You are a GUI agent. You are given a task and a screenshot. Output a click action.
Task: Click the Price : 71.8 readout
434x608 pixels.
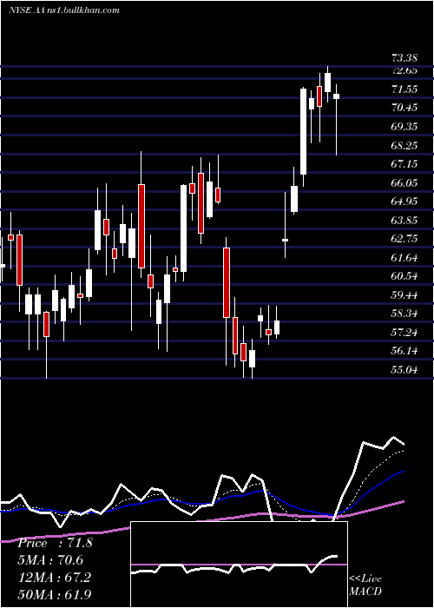coord(55,543)
